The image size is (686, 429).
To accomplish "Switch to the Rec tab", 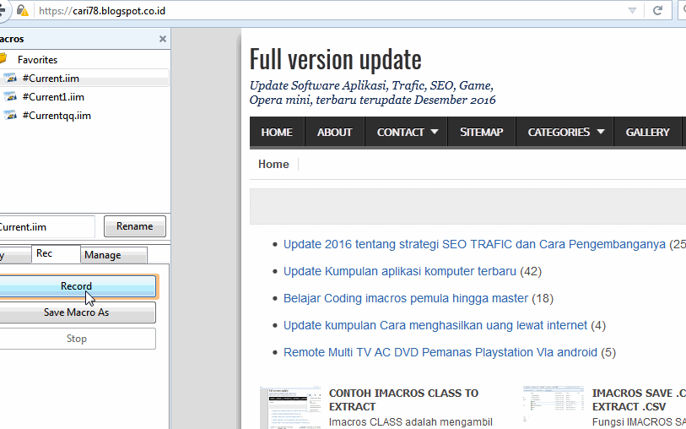I will [x=56, y=254].
